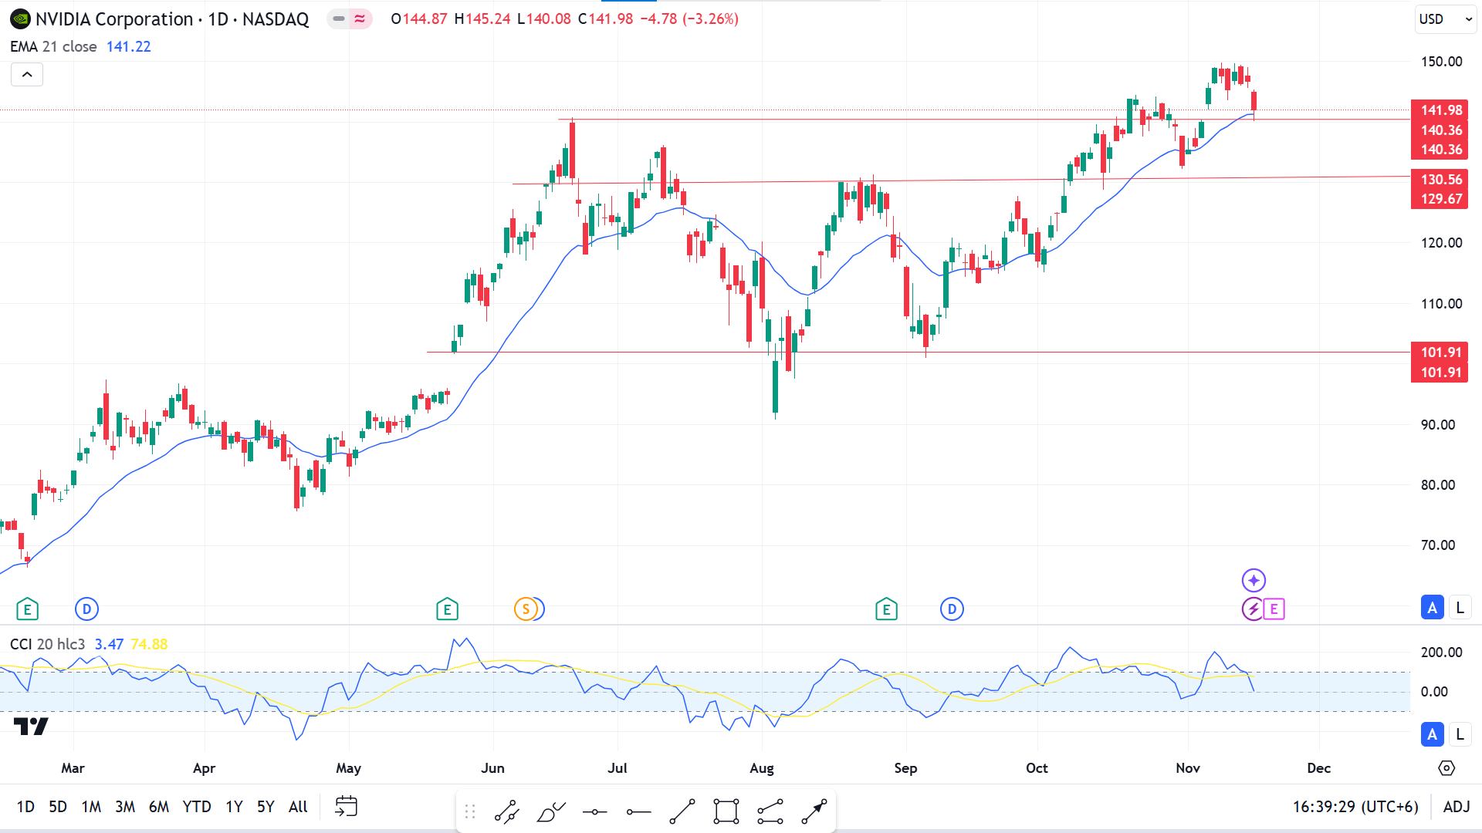Viewport: 1482px width, 833px height.
Task: Click the 101.91 horizontal line price label
Action: [1440, 352]
